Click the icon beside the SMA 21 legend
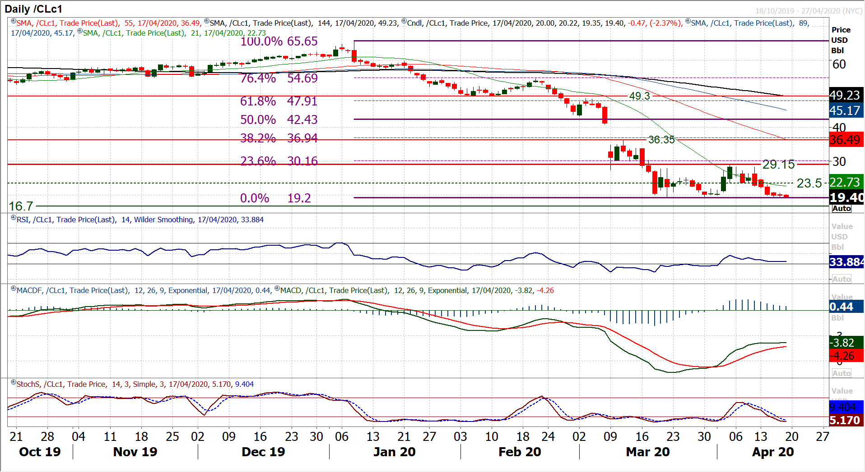 click(80, 31)
